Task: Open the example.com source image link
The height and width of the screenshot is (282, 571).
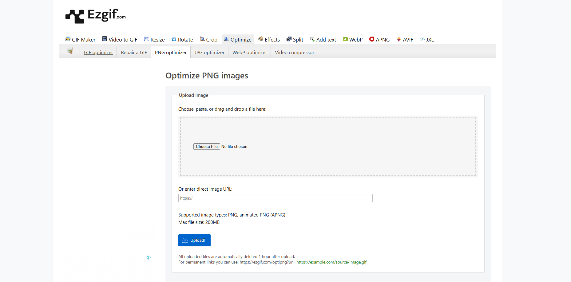Action: tap(331, 262)
